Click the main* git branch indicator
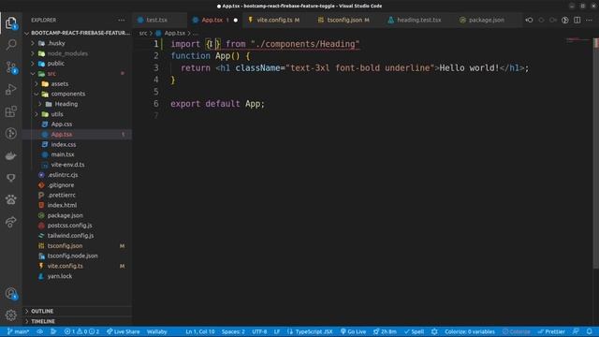 (x=18, y=331)
